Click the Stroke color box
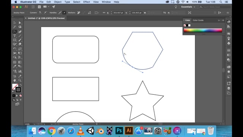243x137 pixels. click(18, 90)
